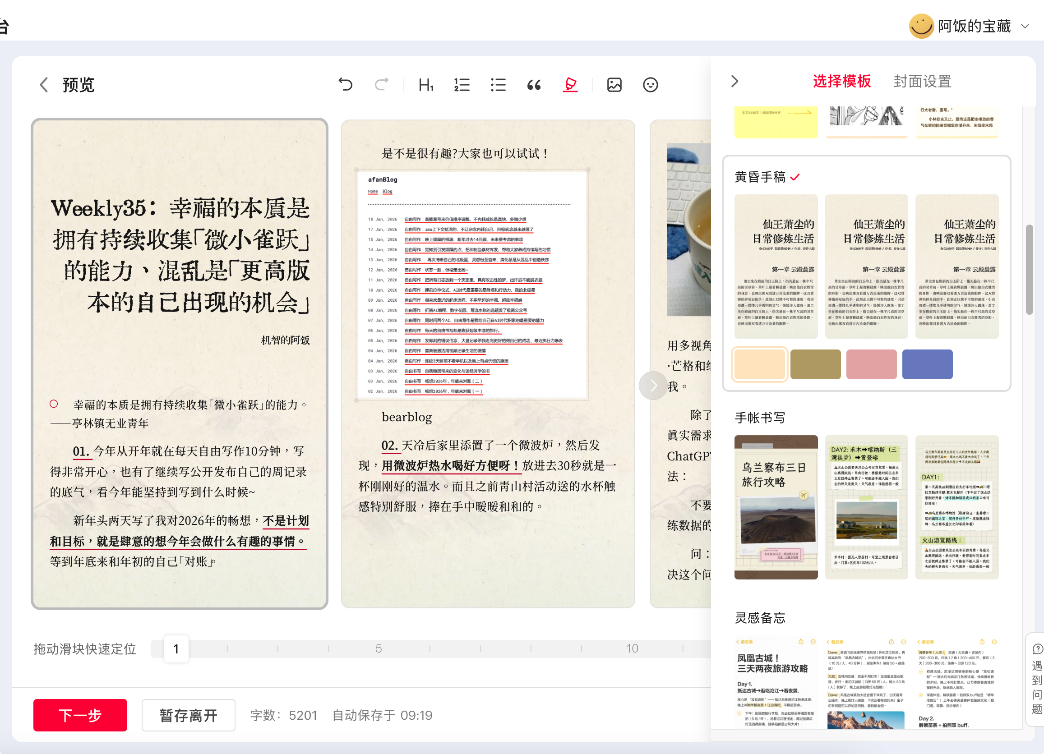Switch to the 封面设置 tab
Viewport: 1044px width, 754px height.
(x=922, y=82)
